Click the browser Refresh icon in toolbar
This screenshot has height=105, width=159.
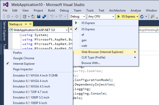click(x=142, y=16)
